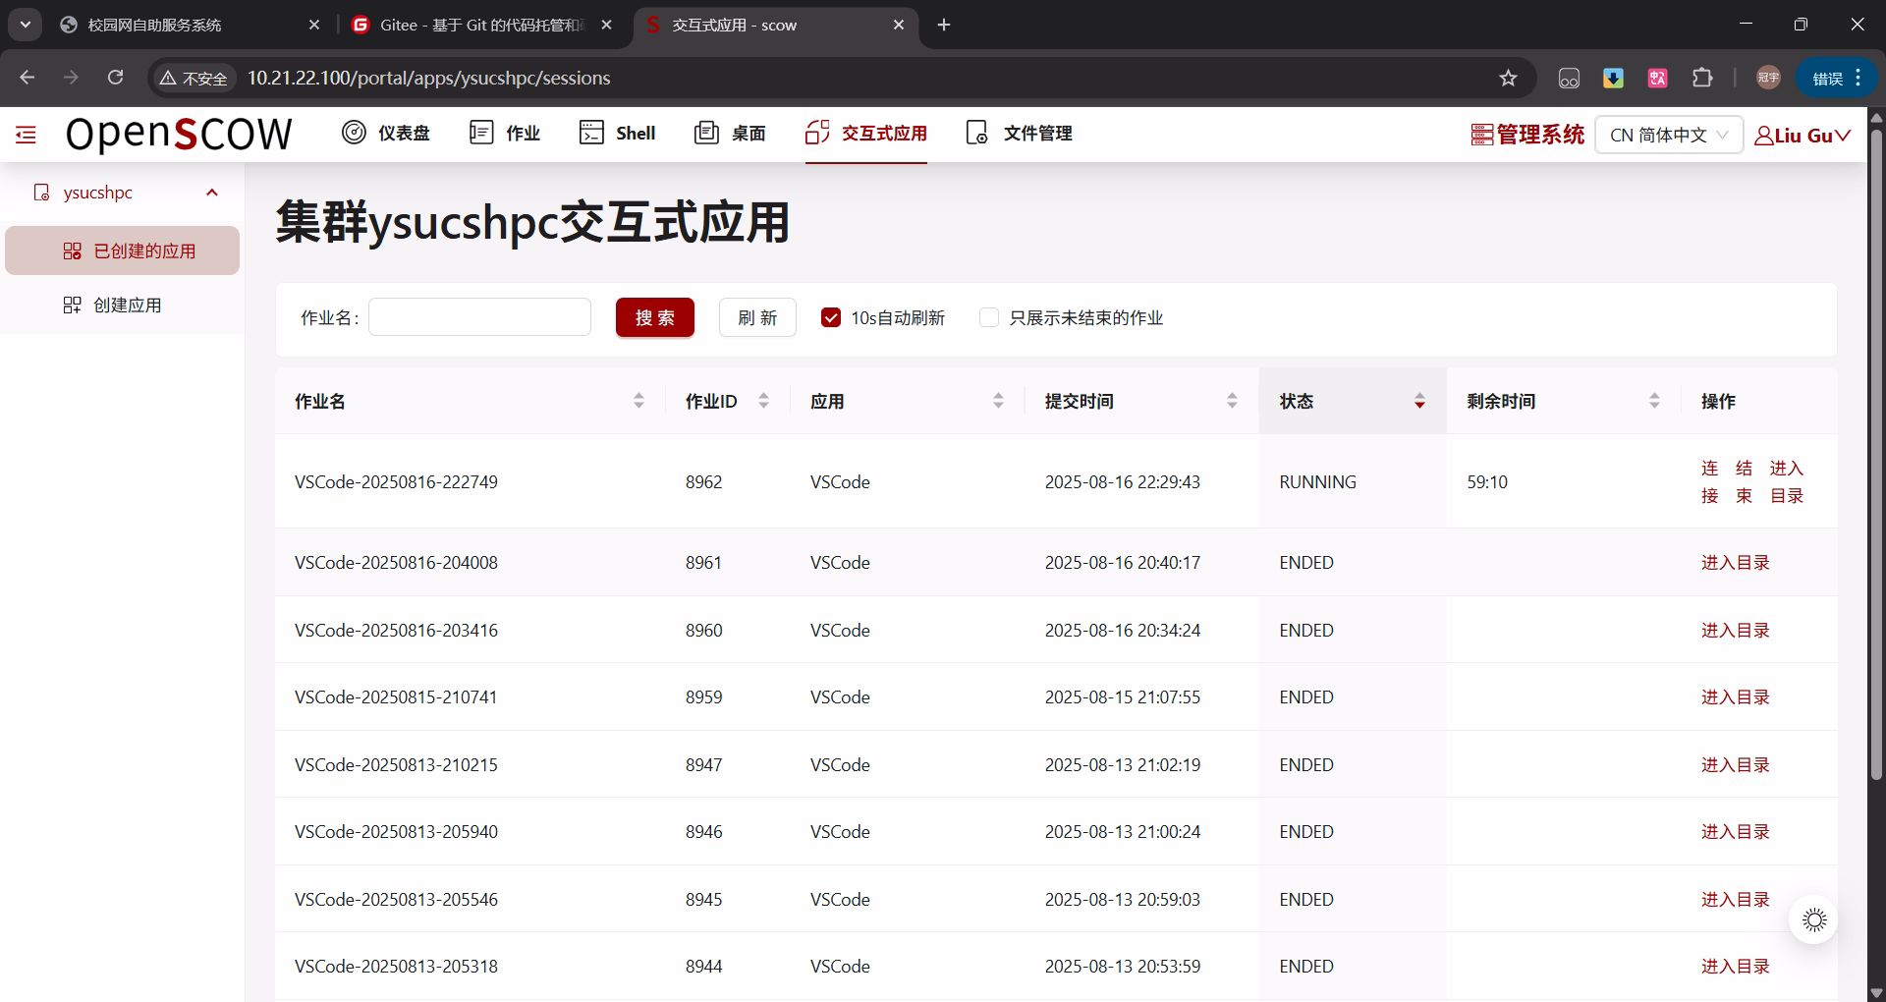Click the 桌面 desktop icon
Screen dimensions: 1886x1002
[706, 133]
